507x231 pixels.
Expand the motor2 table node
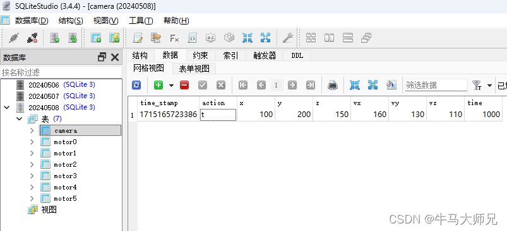point(32,164)
